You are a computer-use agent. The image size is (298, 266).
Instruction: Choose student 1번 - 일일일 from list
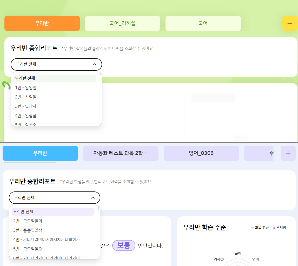pyautogui.click(x=26, y=88)
